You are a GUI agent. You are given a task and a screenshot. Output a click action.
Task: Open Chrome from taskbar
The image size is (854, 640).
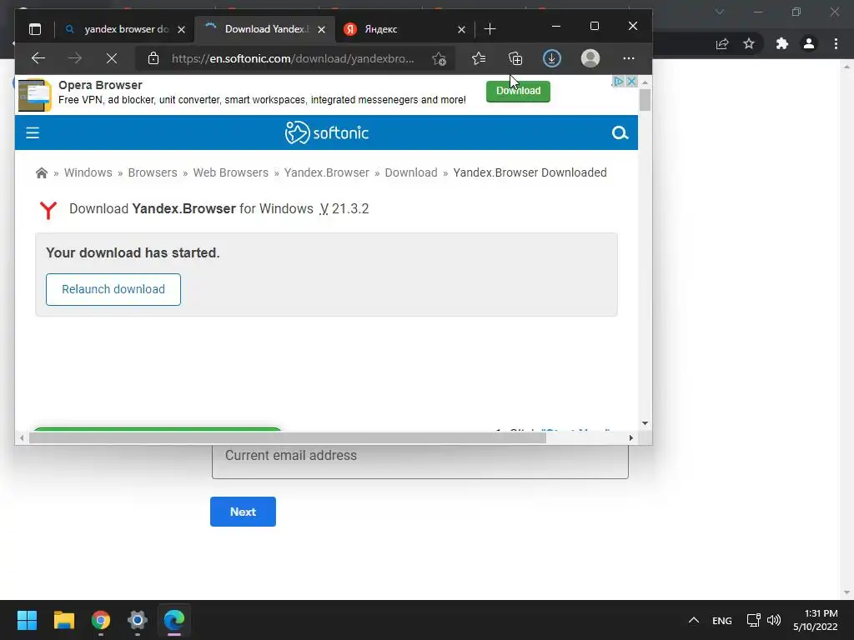[x=101, y=620]
